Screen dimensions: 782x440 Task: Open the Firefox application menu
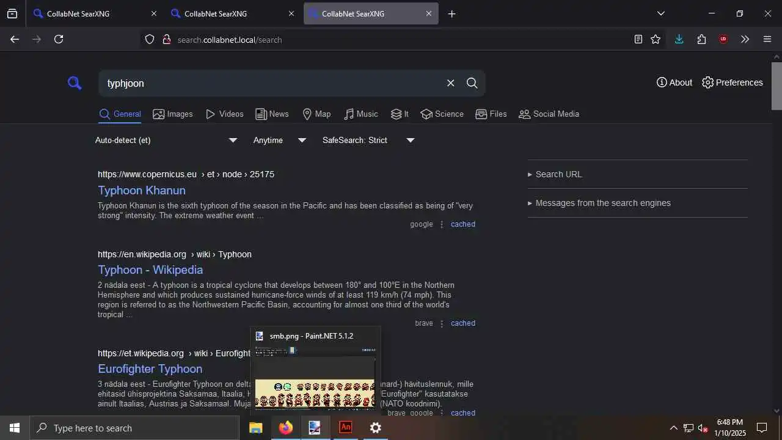pos(767,39)
